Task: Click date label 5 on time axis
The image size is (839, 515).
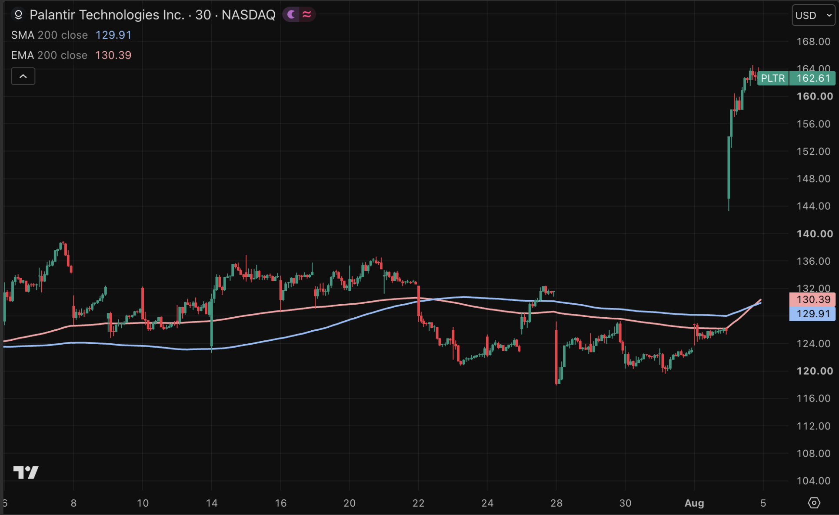Action: tap(763, 503)
